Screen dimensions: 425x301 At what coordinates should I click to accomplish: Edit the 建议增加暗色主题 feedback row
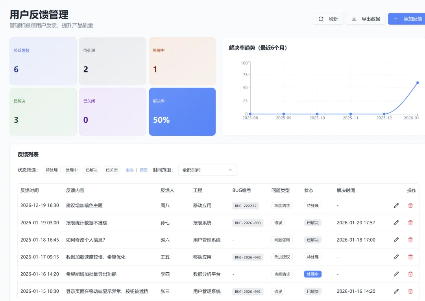pos(396,206)
